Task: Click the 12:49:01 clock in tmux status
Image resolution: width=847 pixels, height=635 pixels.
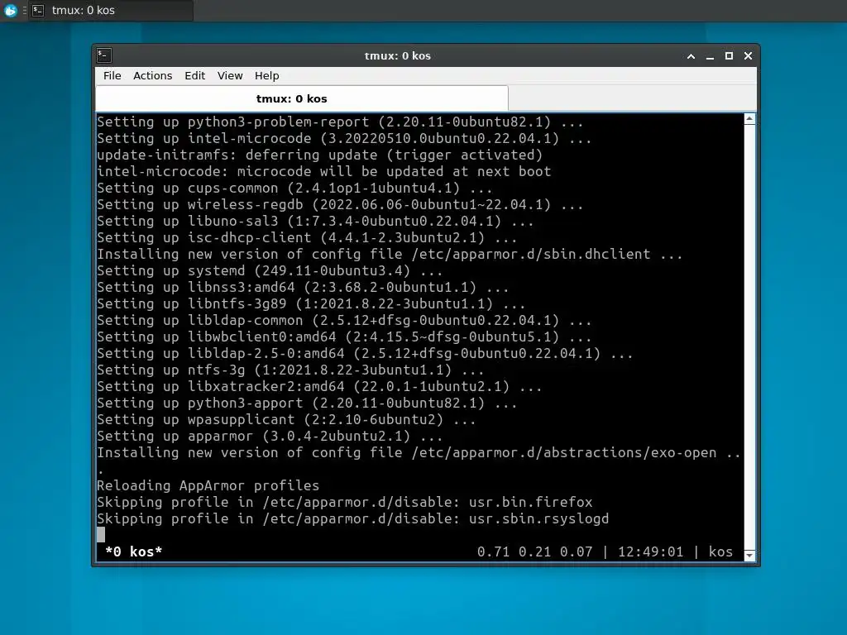Action: (x=650, y=551)
